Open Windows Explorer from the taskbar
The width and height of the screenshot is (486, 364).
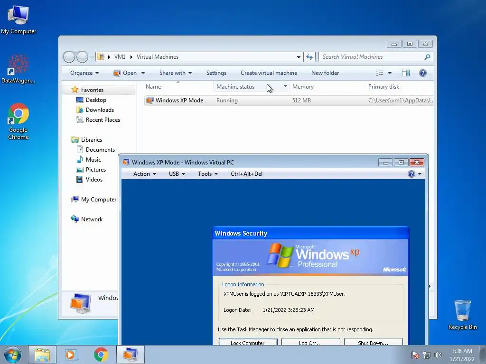tap(42, 355)
